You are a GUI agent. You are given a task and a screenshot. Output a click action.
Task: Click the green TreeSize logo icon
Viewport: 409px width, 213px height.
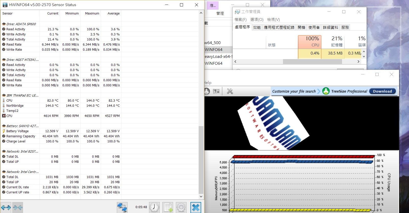(326, 91)
